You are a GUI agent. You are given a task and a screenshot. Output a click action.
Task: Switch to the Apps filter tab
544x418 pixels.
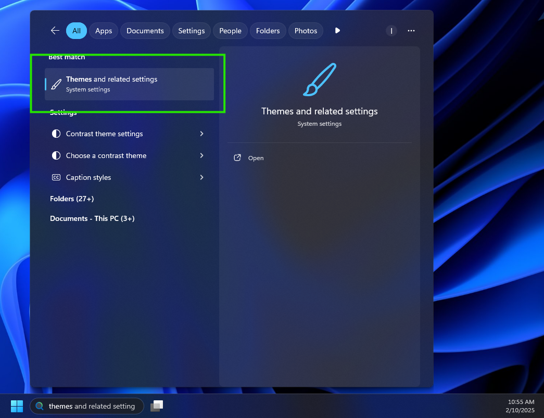pyautogui.click(x=104, y=31)
